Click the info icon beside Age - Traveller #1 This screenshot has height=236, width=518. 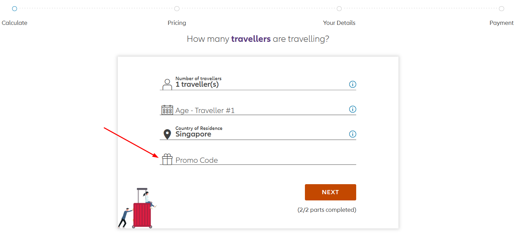pyautogui.click(x=352, y=109)
